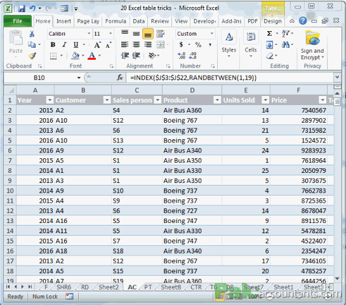Select cell containing Boeing 727

(x=192, y=211)
